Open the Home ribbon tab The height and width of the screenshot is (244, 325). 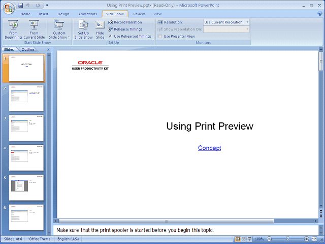[x=25, y=14]
